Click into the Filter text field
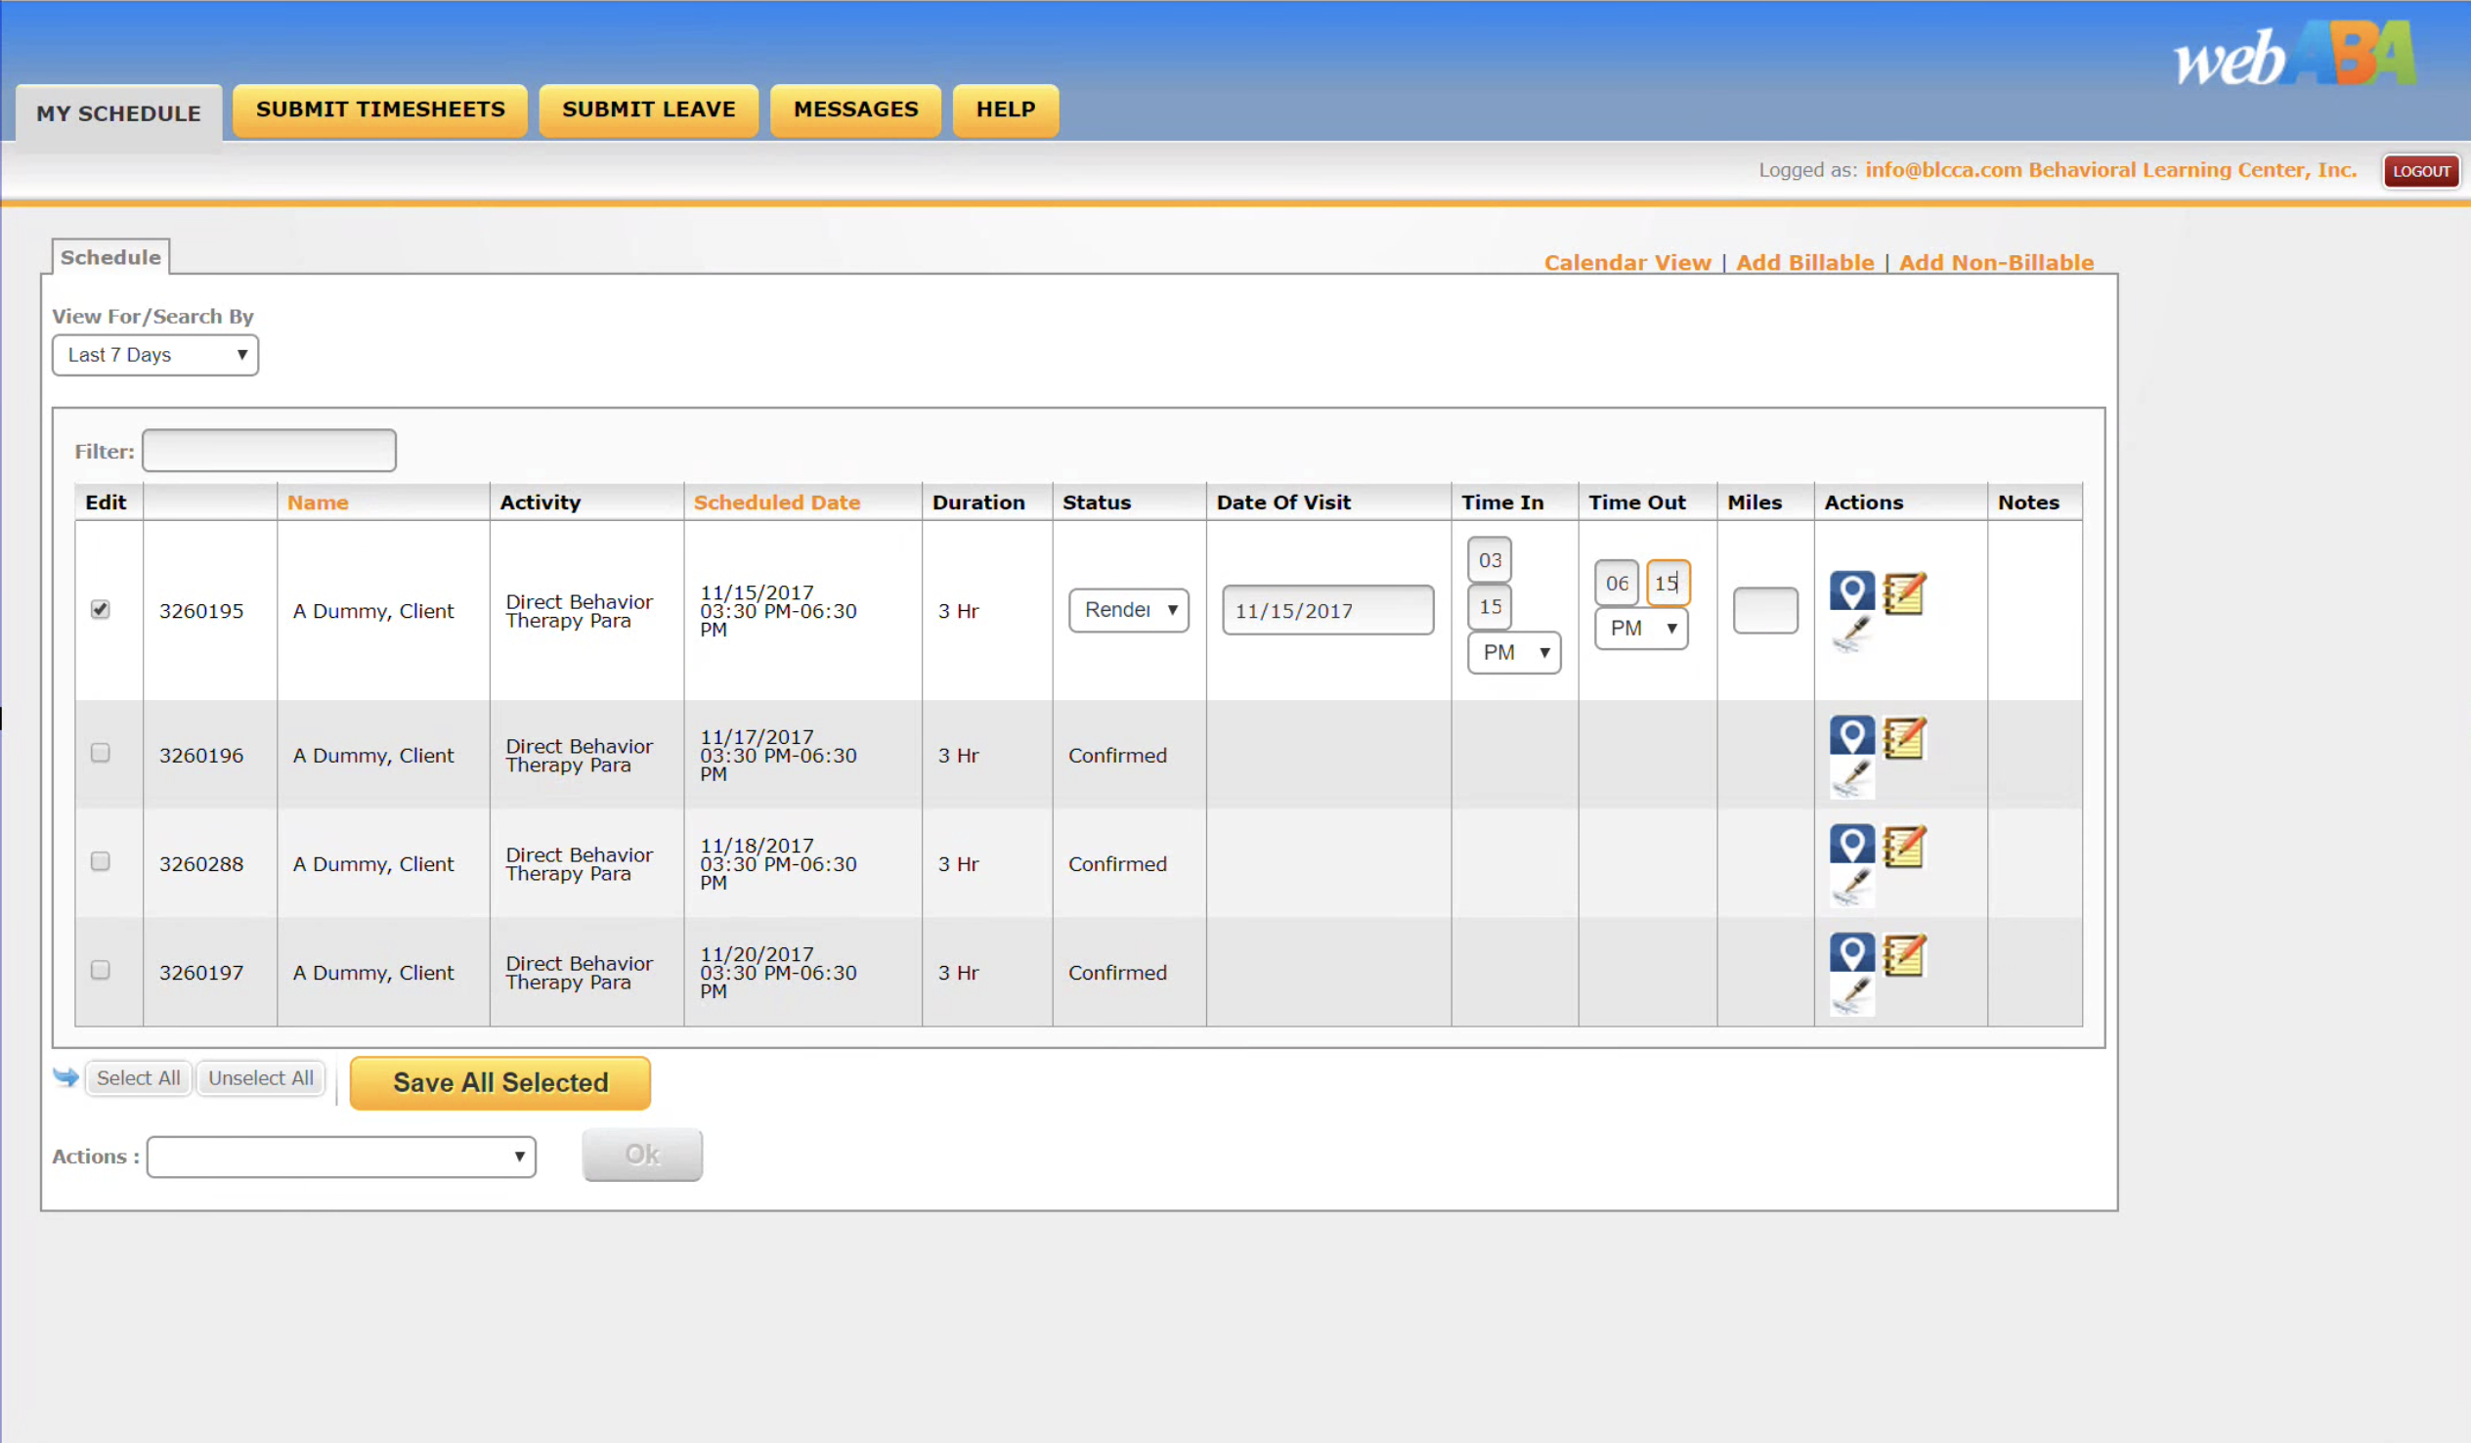 click(269, 451)
